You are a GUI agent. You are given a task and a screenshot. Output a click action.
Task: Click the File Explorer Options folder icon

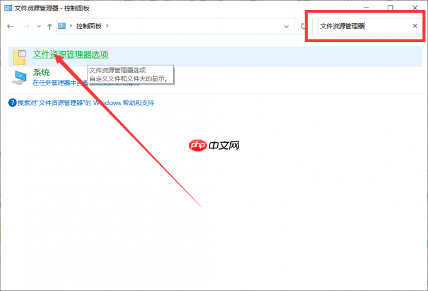(x=20, y=57)
